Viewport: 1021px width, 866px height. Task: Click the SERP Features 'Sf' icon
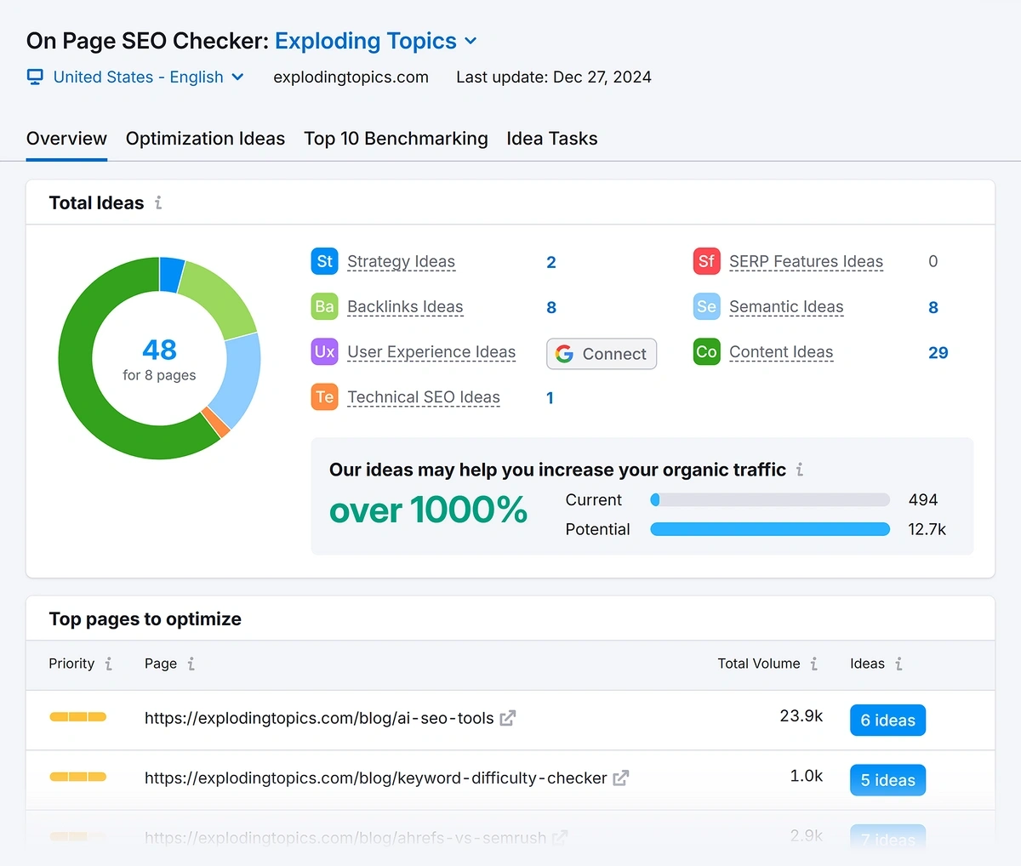coord(707,261)
